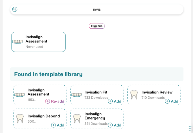Select the Hygiene filter tag

click(x=97, y=26)
